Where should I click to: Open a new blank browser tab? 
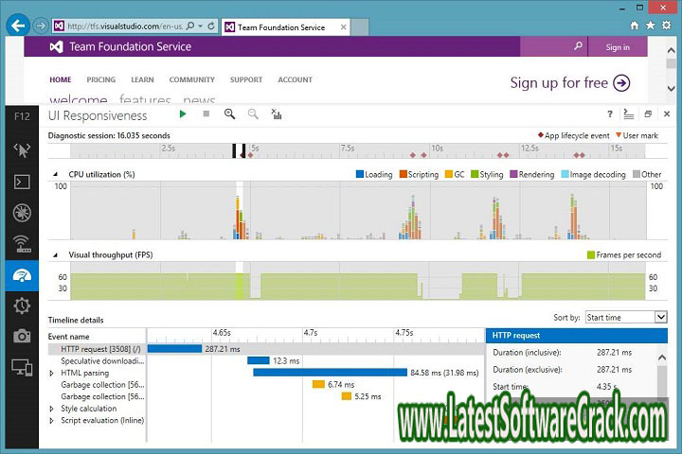[360, 26]
